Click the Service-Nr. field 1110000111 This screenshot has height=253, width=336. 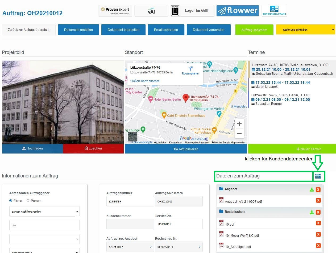tap(179, 224)
